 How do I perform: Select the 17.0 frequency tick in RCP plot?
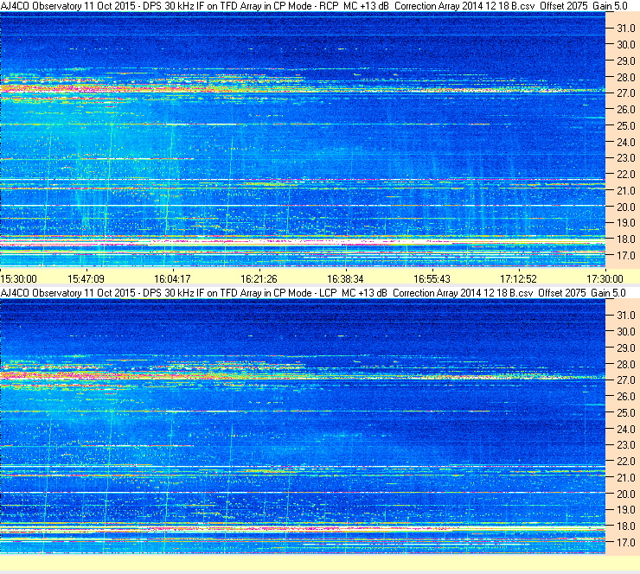(625, 256)
